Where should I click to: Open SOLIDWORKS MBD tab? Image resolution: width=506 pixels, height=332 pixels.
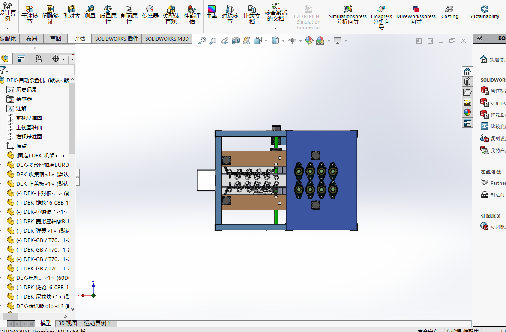[x=167, y=39]
